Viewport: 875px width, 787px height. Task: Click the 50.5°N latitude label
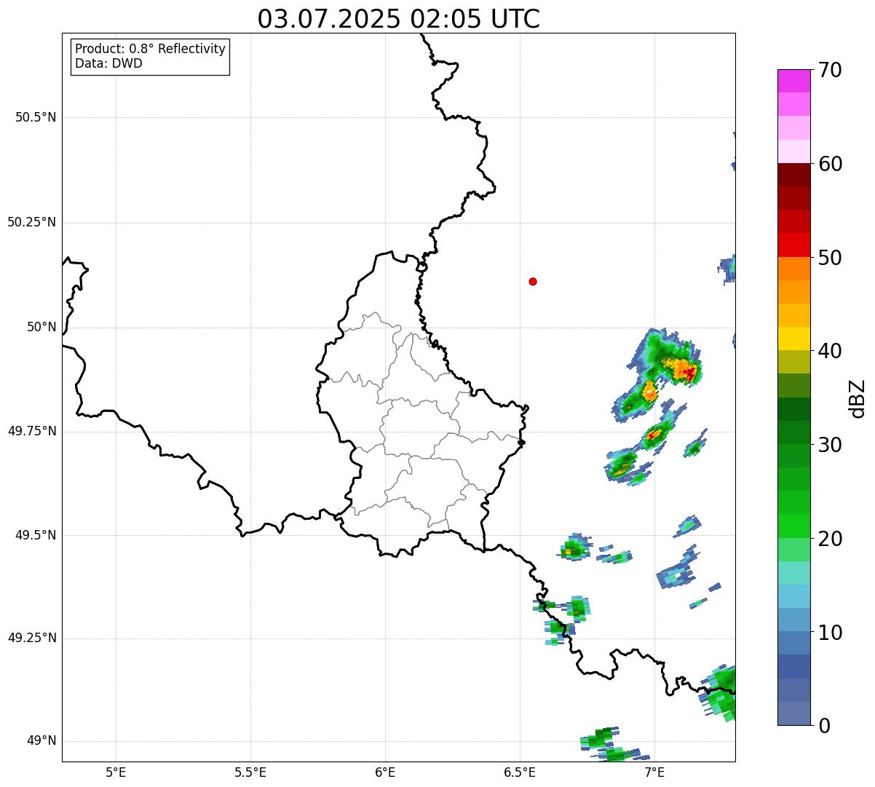(36, 117)
